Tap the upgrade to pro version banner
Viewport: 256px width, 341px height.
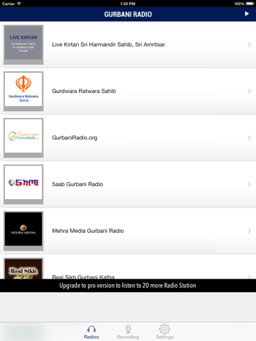point(128,286)
